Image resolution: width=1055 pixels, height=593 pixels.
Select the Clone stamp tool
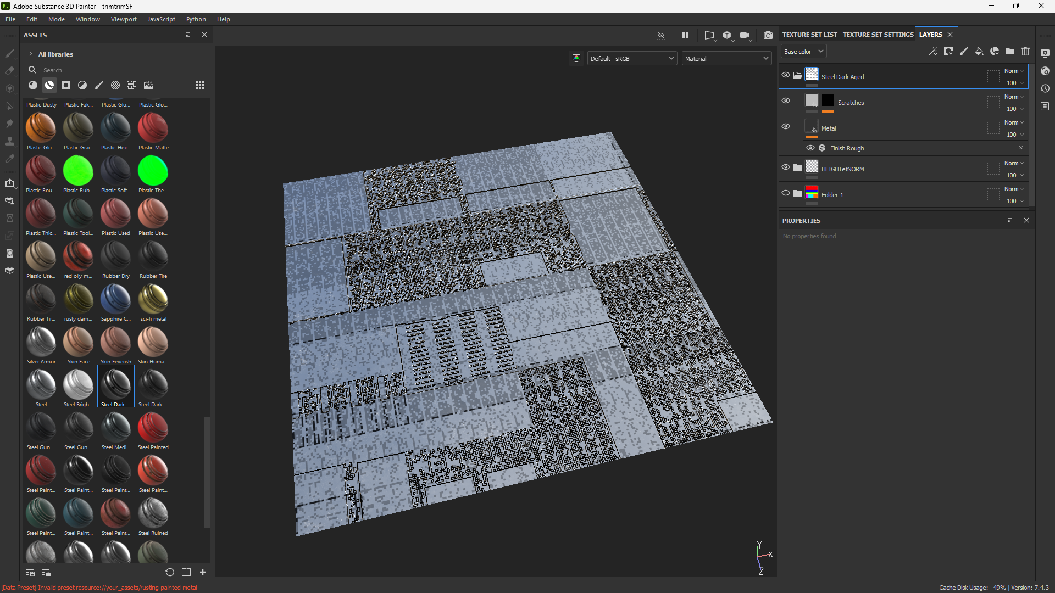click(x=10, y=141)
